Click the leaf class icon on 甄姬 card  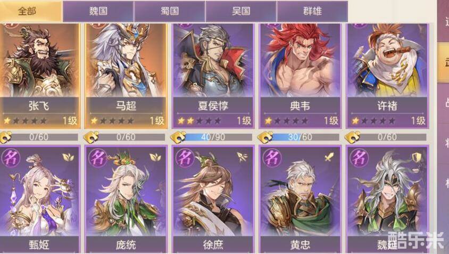(68, 157)
